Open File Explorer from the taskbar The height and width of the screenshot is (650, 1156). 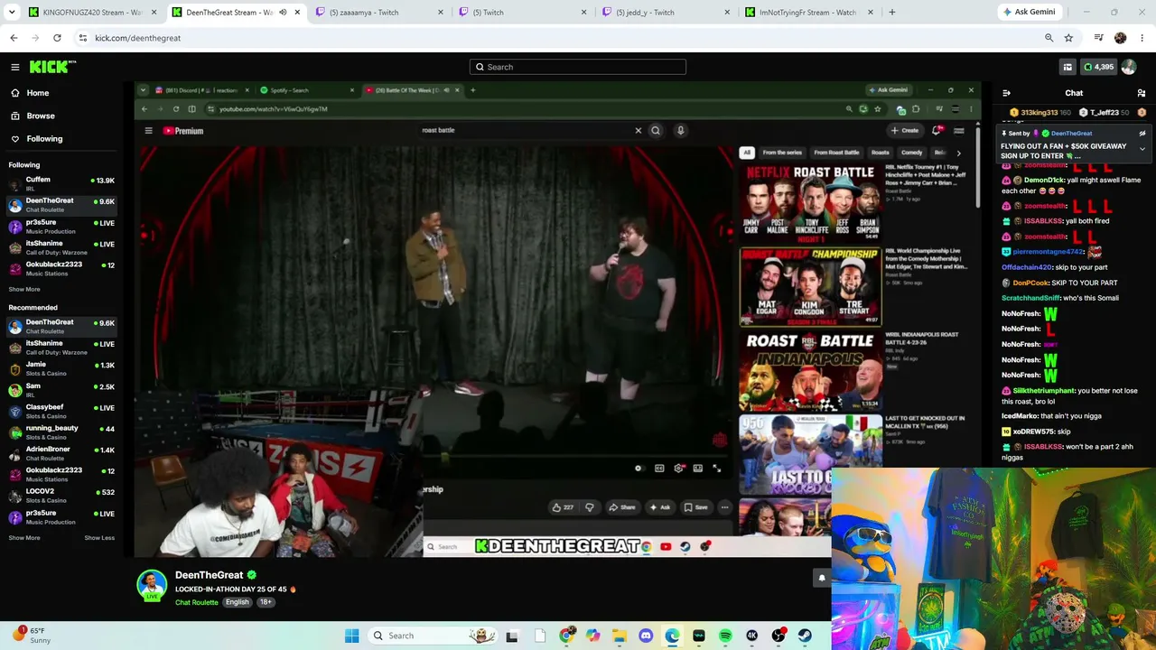620,636
